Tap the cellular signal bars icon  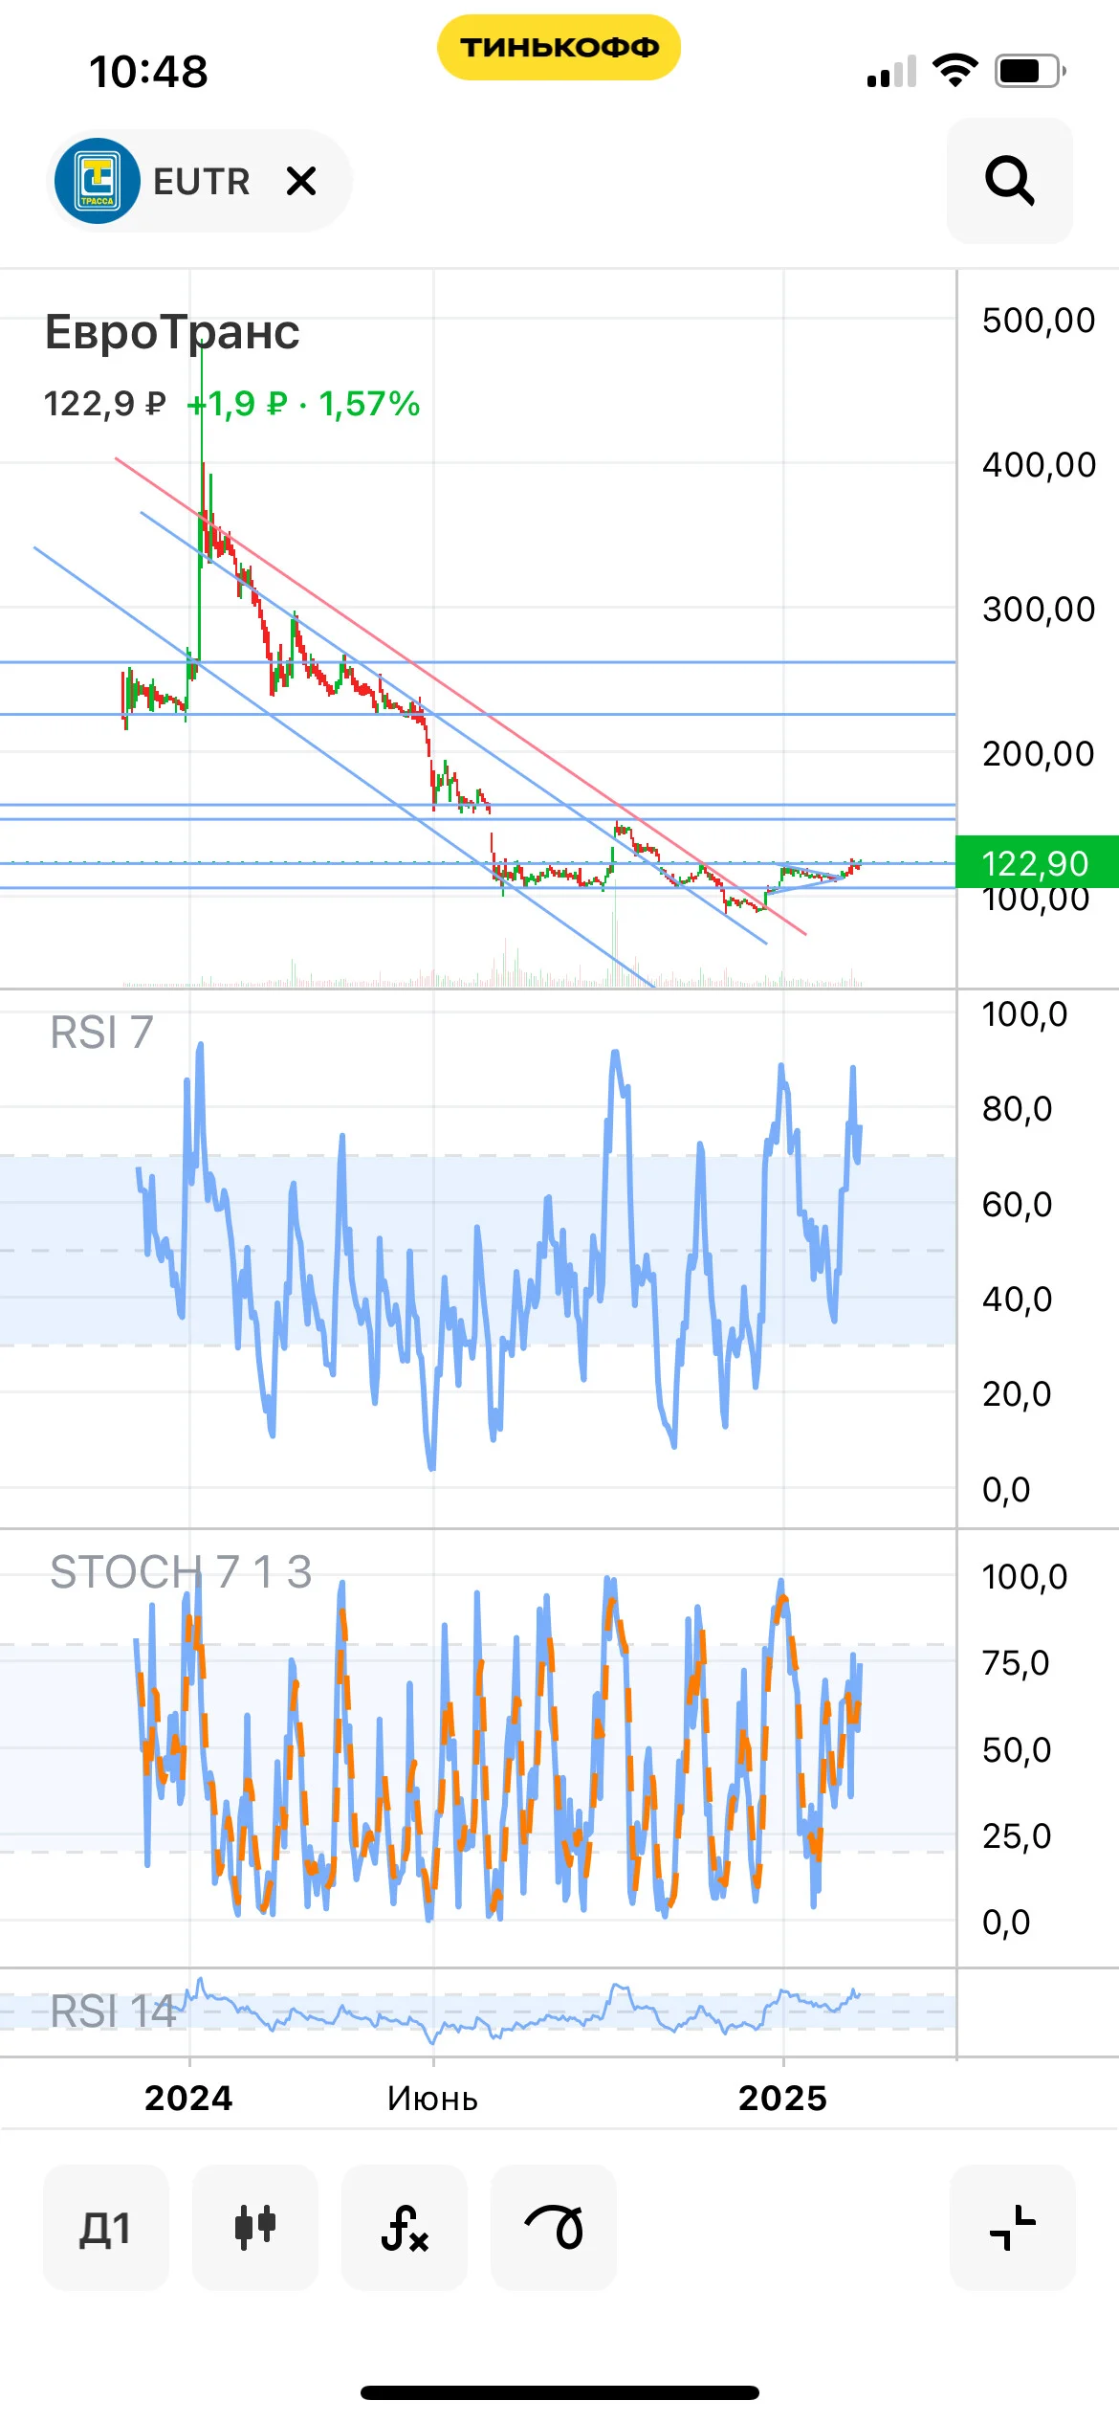[x=891, y=72]
